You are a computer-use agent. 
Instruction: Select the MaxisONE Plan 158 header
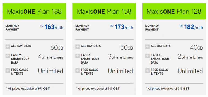tap(104, 11)
